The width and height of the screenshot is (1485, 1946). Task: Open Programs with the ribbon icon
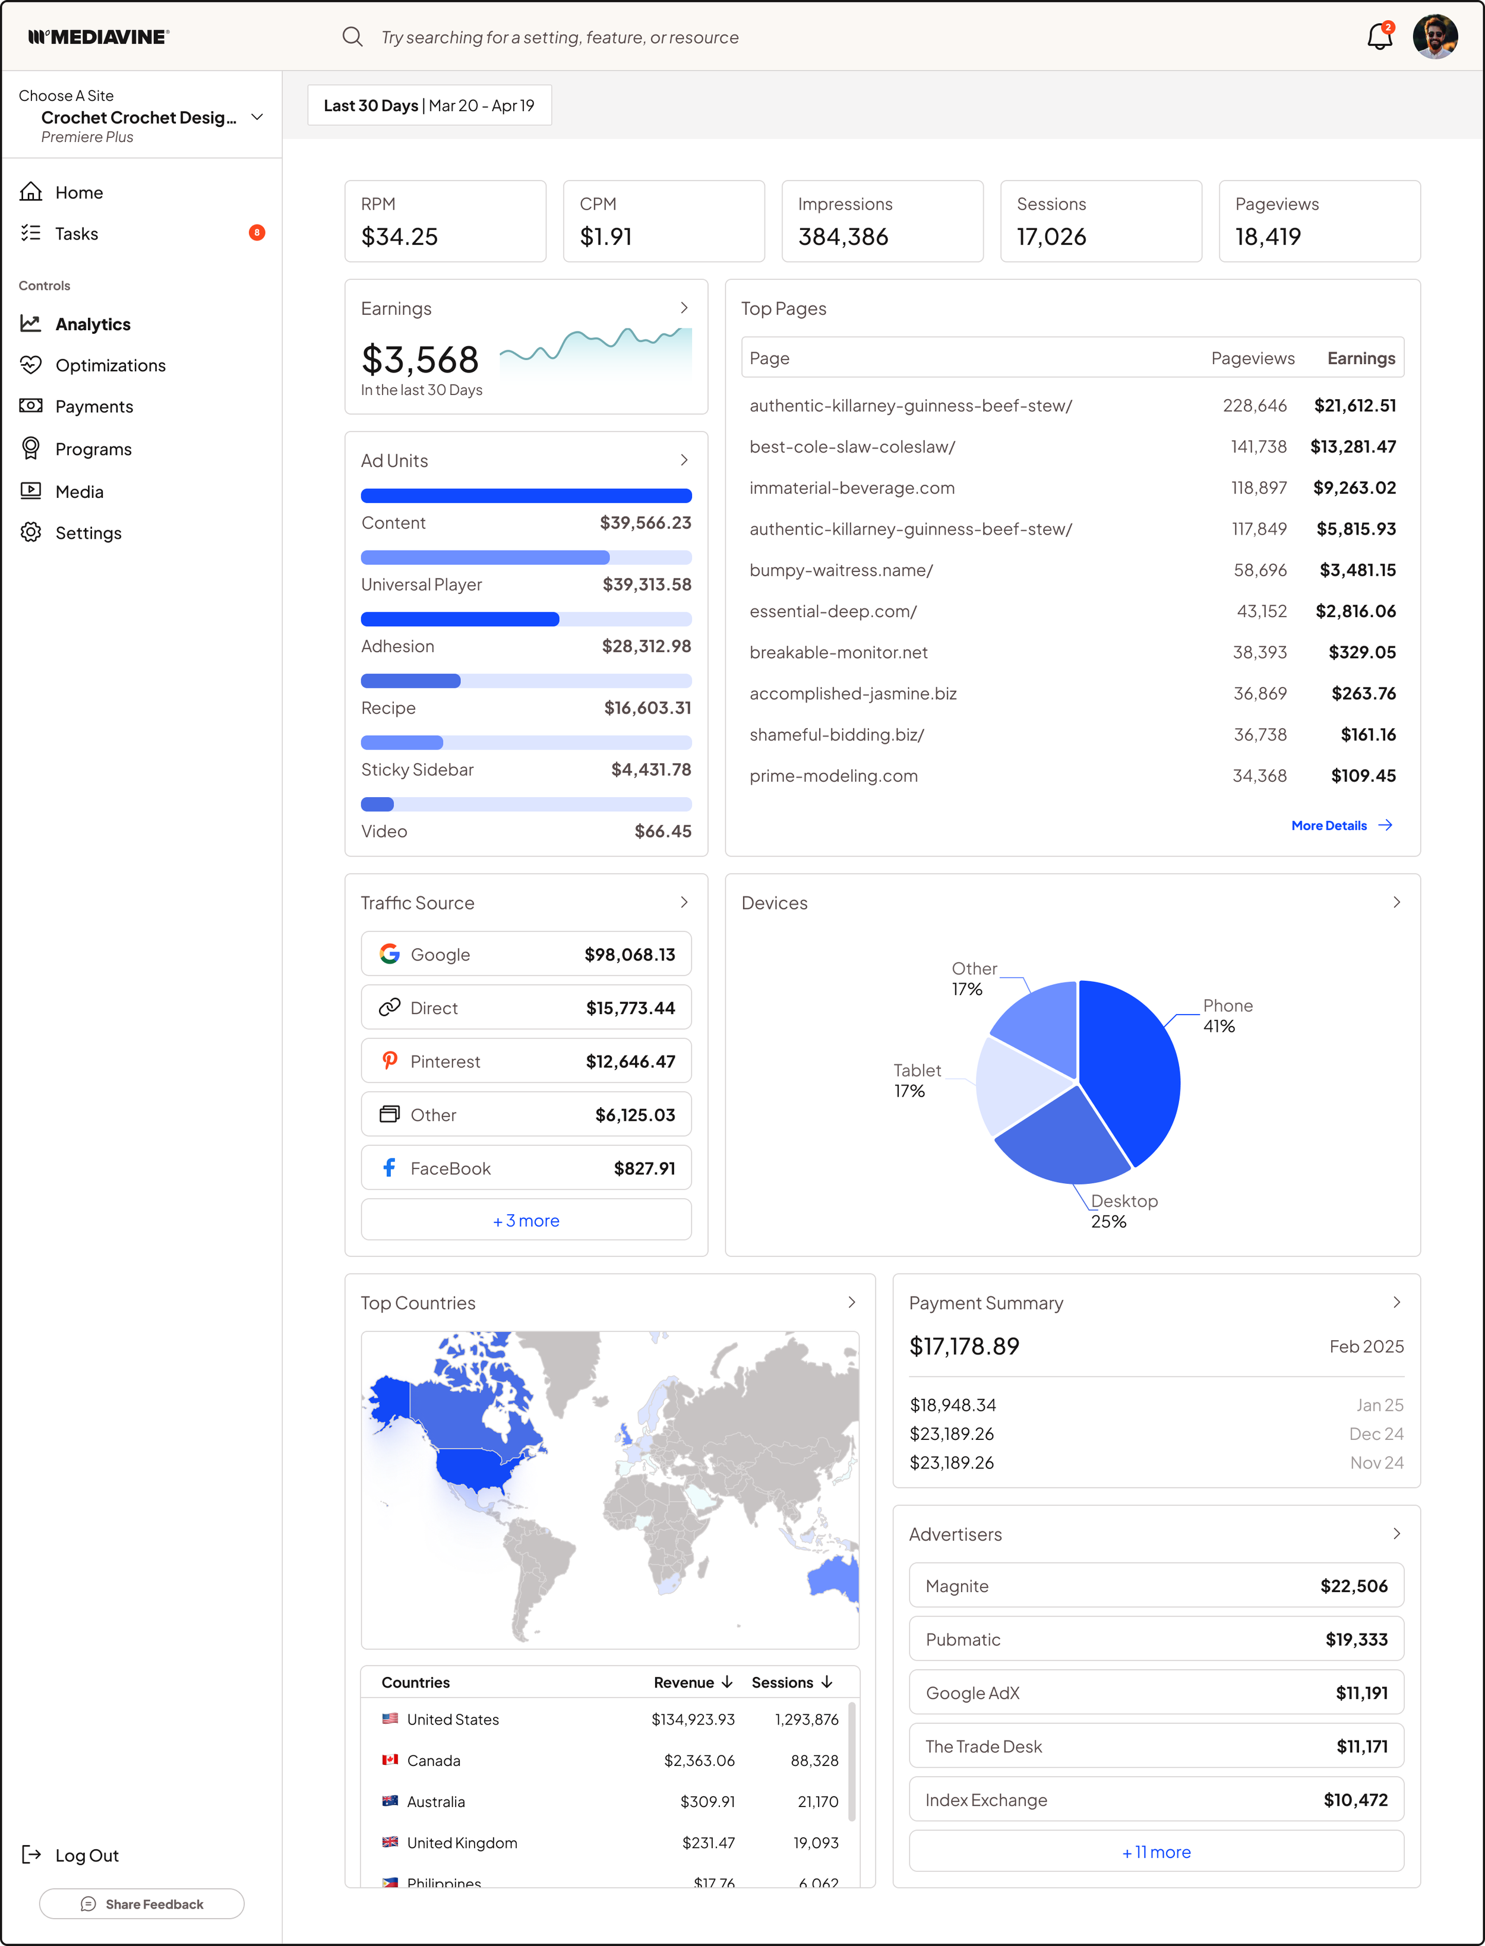pos(31,448)
